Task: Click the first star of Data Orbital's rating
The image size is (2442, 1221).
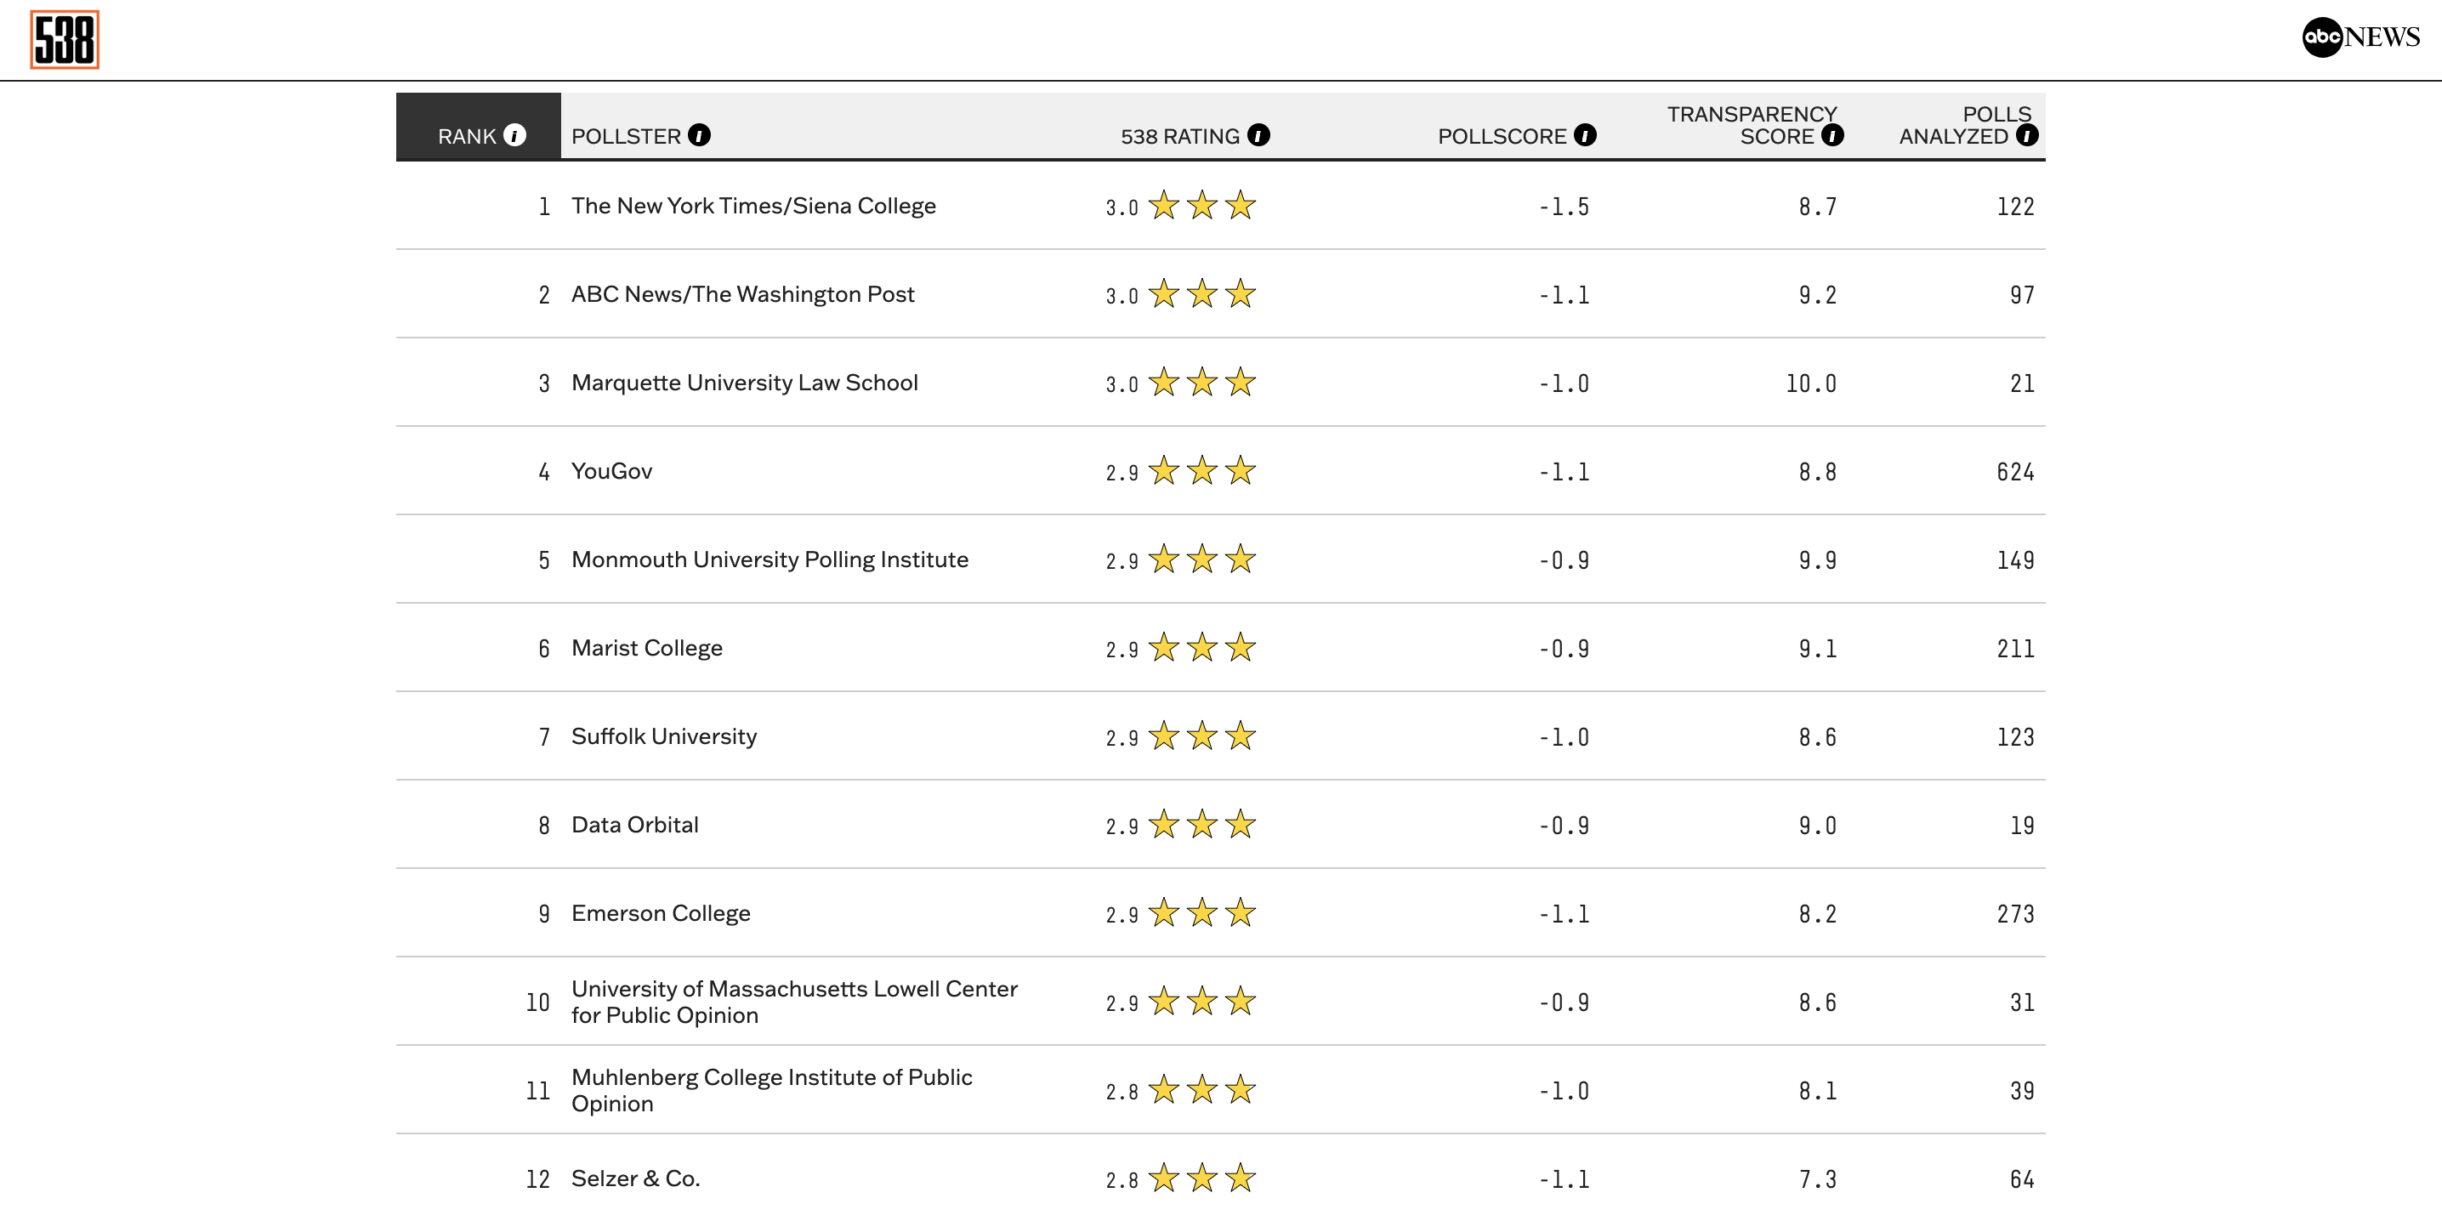Action: pos(1164,824)
